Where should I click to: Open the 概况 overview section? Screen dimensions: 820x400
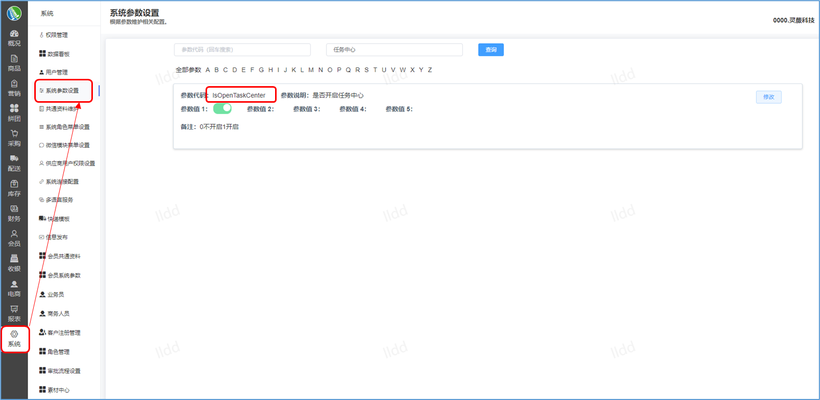(14, 38)
